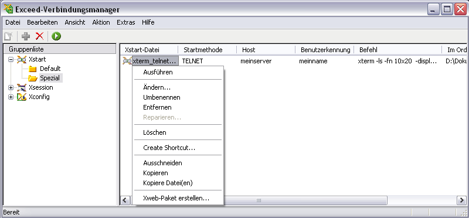Viewport: 469px width, 218px height.
Task: Sort by the Startmethode column header
Action: [207, 50]
